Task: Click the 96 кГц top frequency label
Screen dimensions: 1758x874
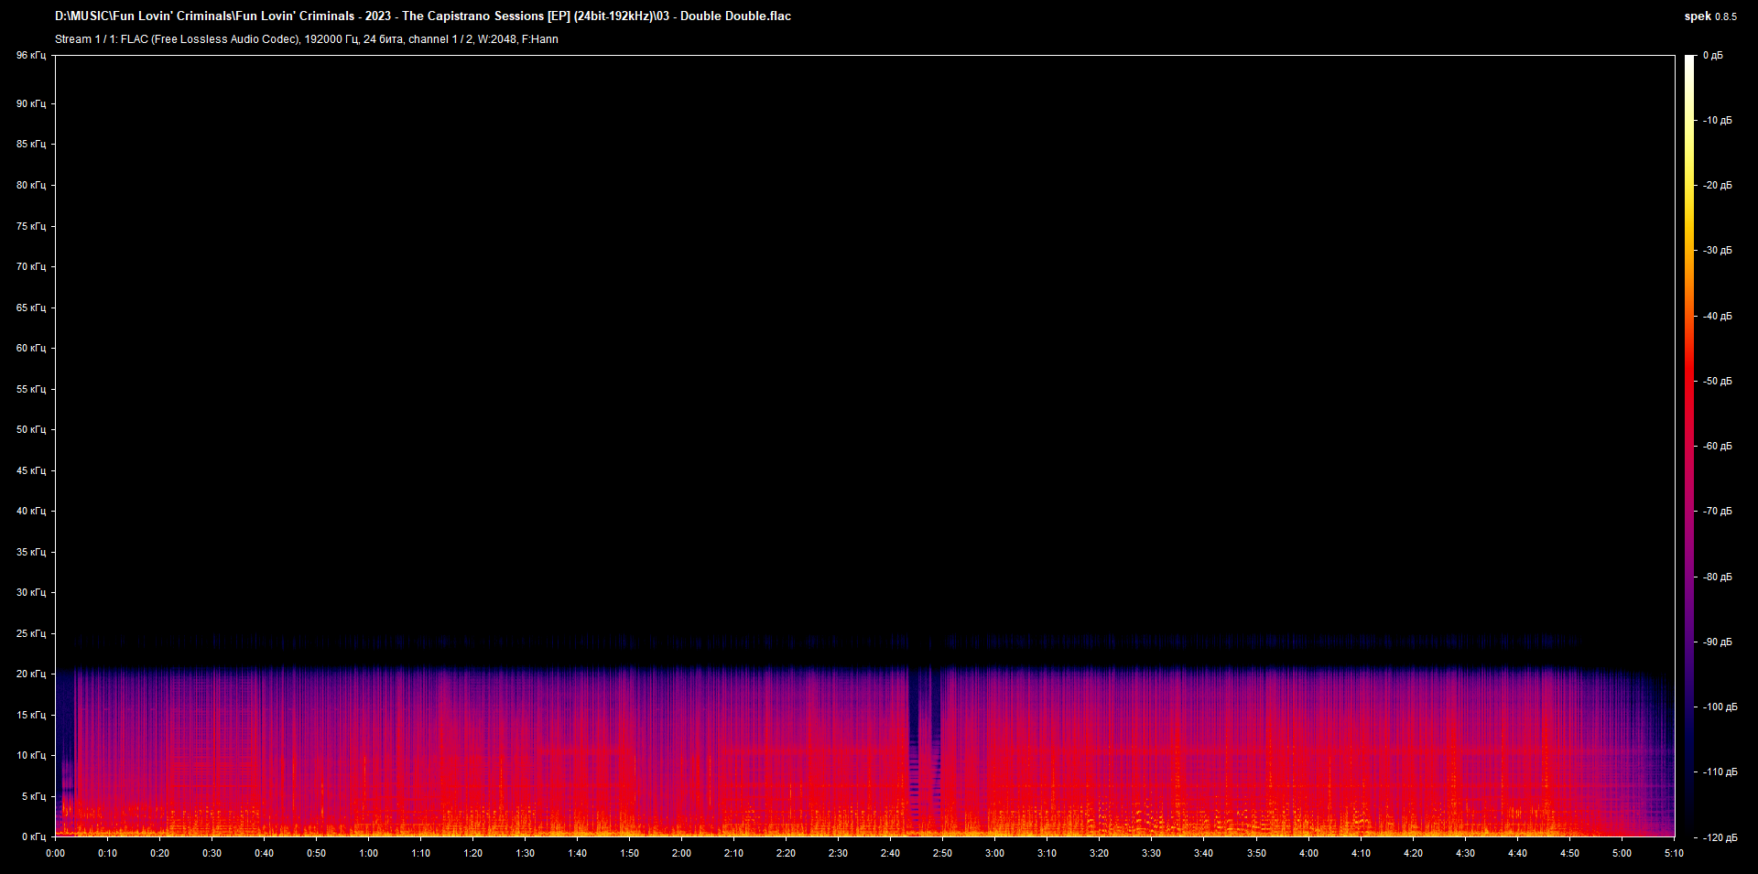Action: tap(30, 56)
